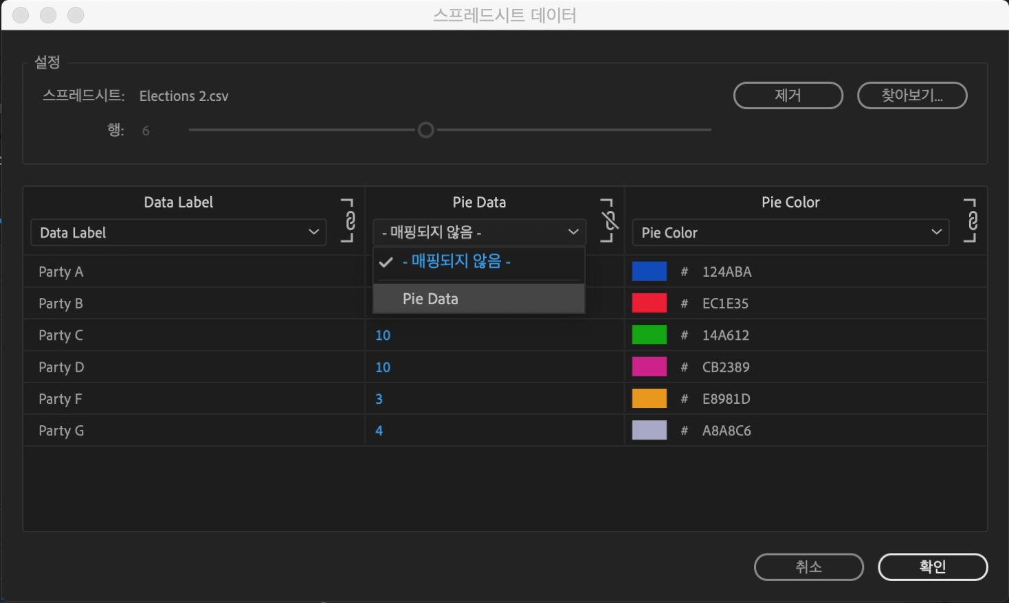Click the 'Elections 2.csv' file name

click(x=184, y=96)
